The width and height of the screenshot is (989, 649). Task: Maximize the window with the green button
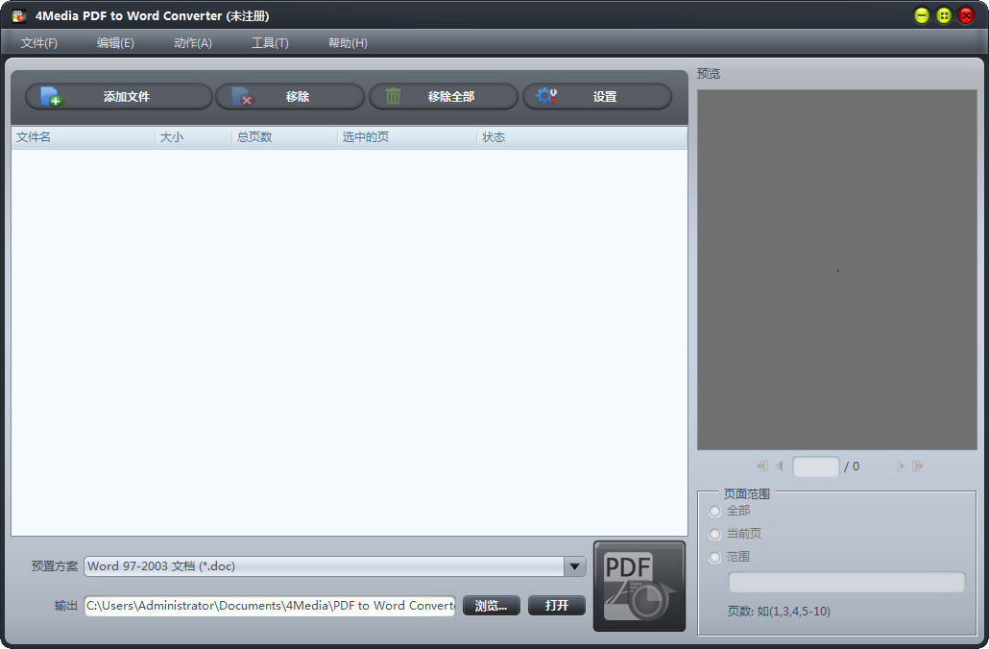pos(944,15)
